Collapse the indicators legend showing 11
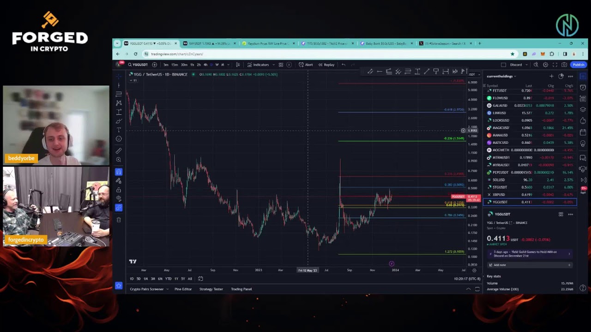The height and width of the screenshot is (332, 591). point(133,80)
